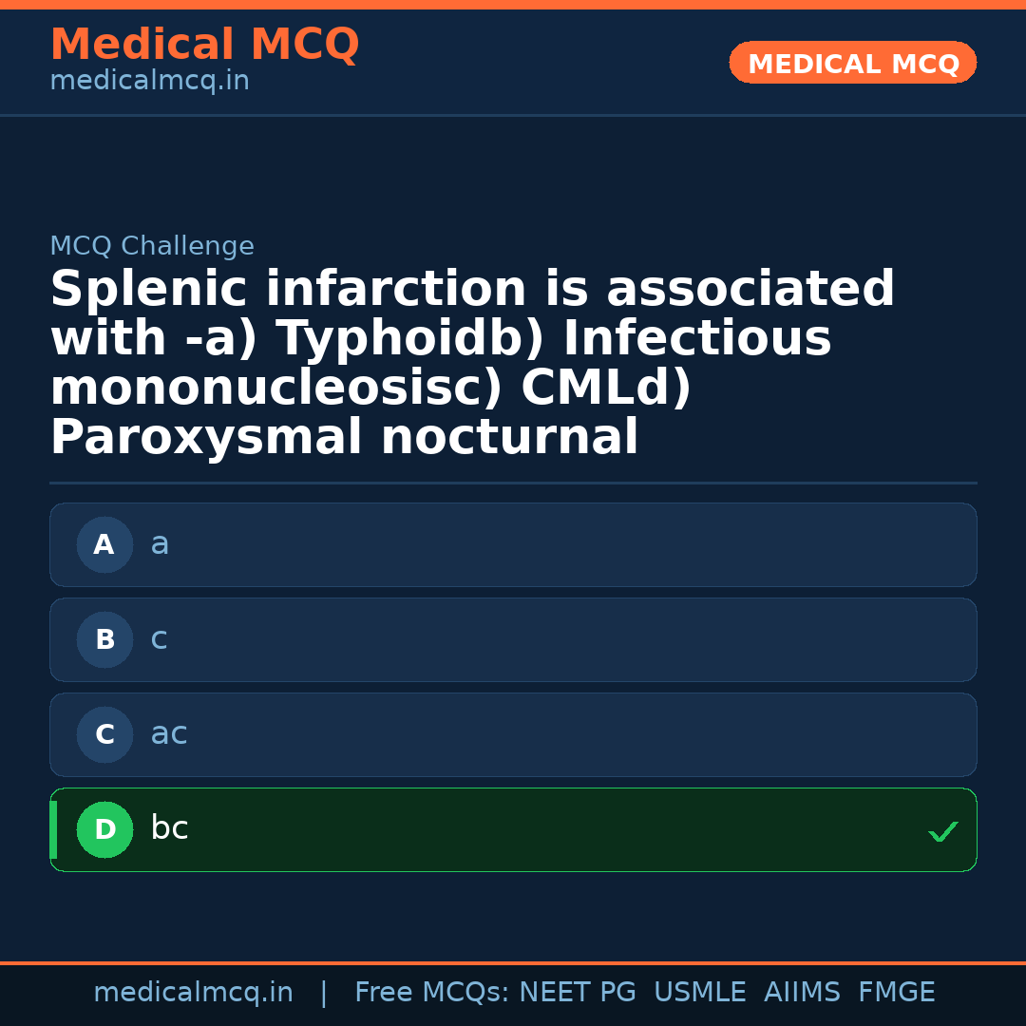Click the splenic infarction question text
The width and height of the screenshot is (1026, 1026).
tap(472, 364)
